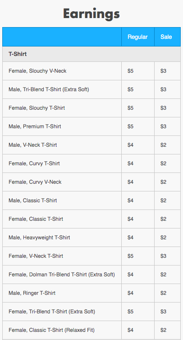The image size is (183, 340).
Task: Select the Sale column header
Action: click(167, 37)
